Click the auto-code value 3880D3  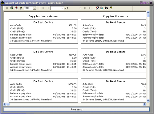click(72, 84)
